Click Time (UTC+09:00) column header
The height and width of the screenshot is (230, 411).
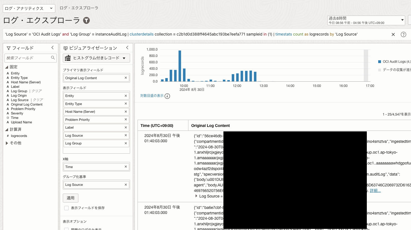[x=157, y=126]
